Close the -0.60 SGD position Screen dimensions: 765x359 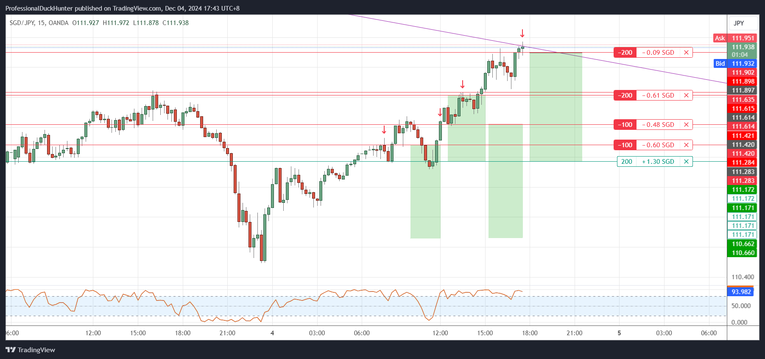[686, 145]
